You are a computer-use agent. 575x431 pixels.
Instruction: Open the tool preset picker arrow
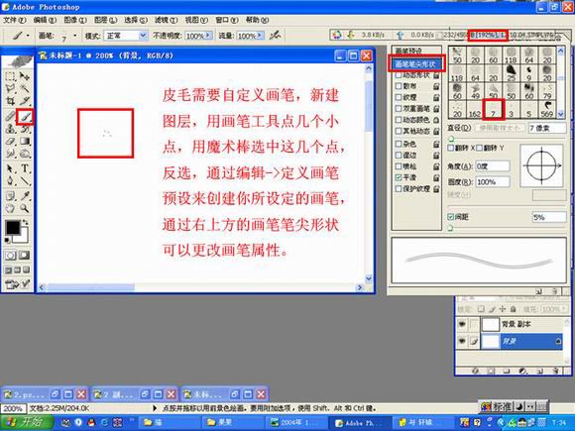pos(28,36)
